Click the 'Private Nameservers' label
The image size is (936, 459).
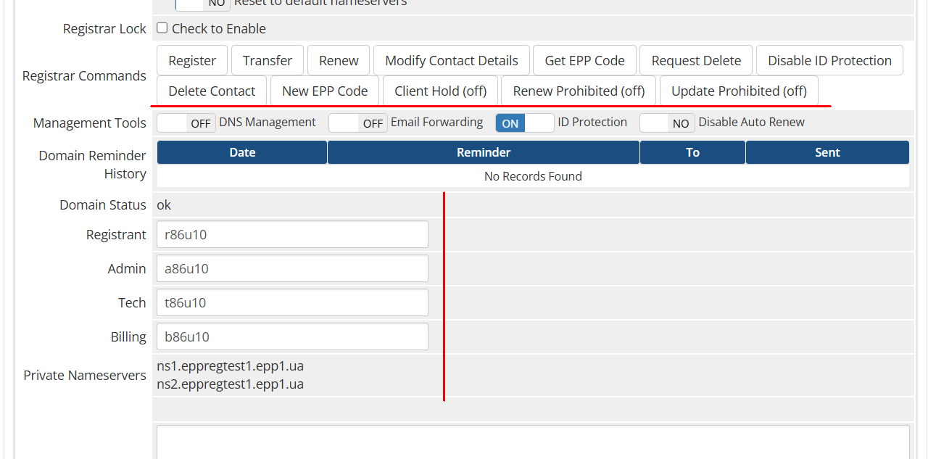tap(85, 376)
